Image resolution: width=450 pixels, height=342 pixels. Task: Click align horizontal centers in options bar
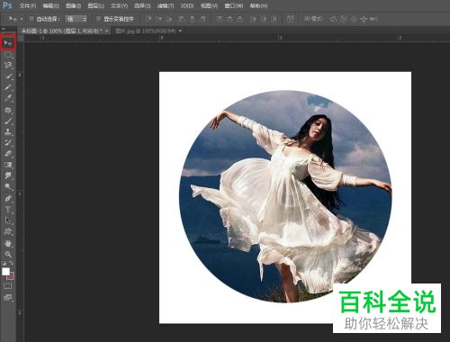click(x=193, y=19)
